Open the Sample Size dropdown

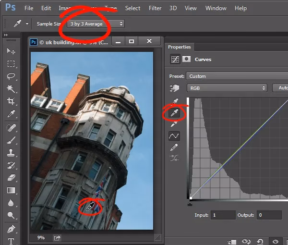(96, 24)
